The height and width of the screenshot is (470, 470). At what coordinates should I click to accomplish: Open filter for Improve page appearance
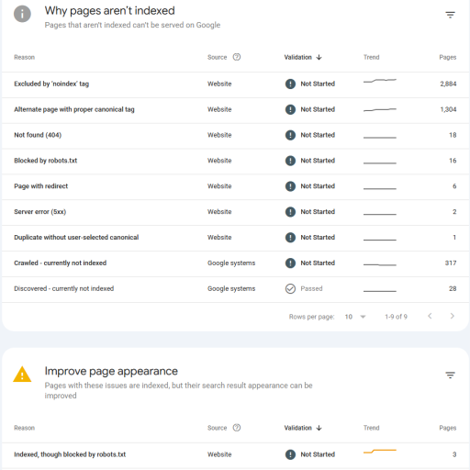pyautogui.click(x=450, y=375)
